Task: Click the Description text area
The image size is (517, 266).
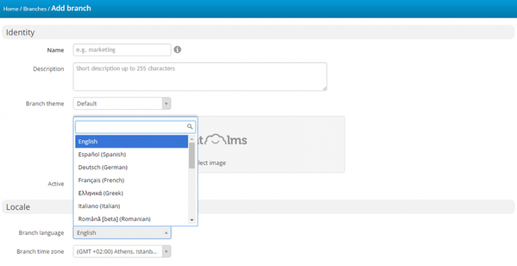Action: click(200, 76)
